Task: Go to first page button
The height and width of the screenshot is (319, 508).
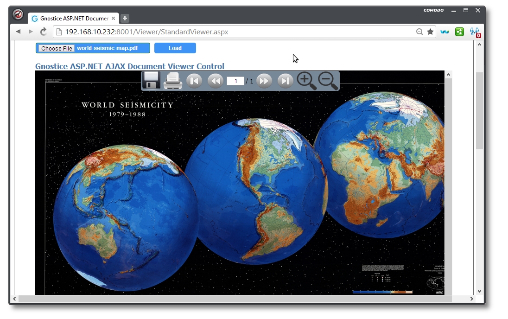Action: 194,81
